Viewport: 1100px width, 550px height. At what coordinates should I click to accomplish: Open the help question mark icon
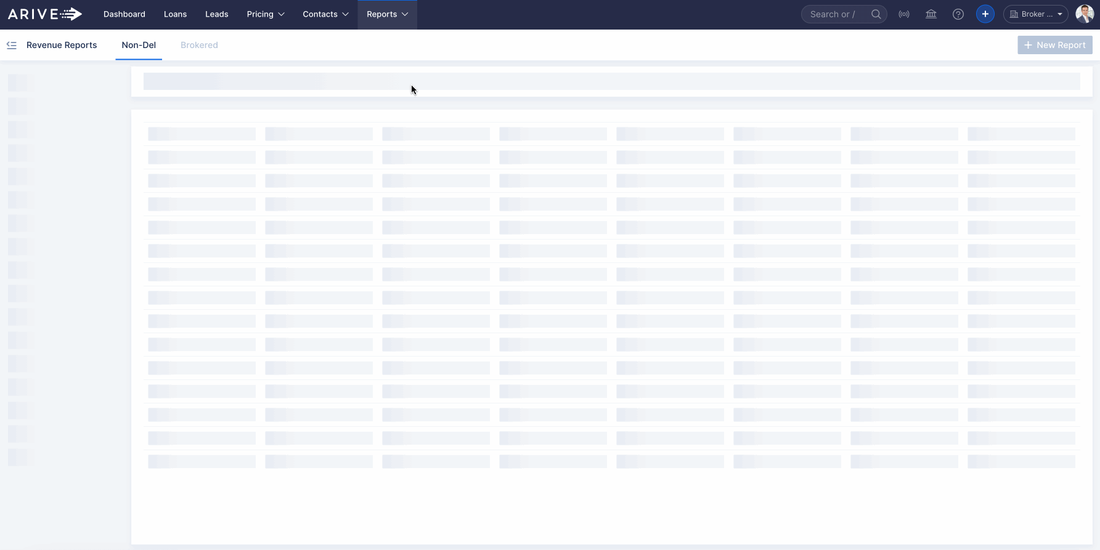pyautogui.click(x=958, y=14)
